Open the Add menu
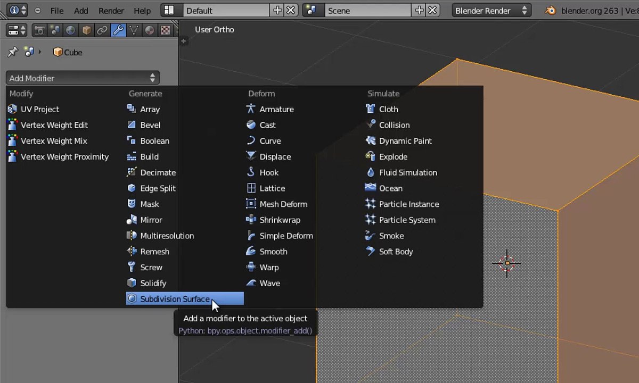The height and width of the screenshot is (383, 639). [81, 11]
